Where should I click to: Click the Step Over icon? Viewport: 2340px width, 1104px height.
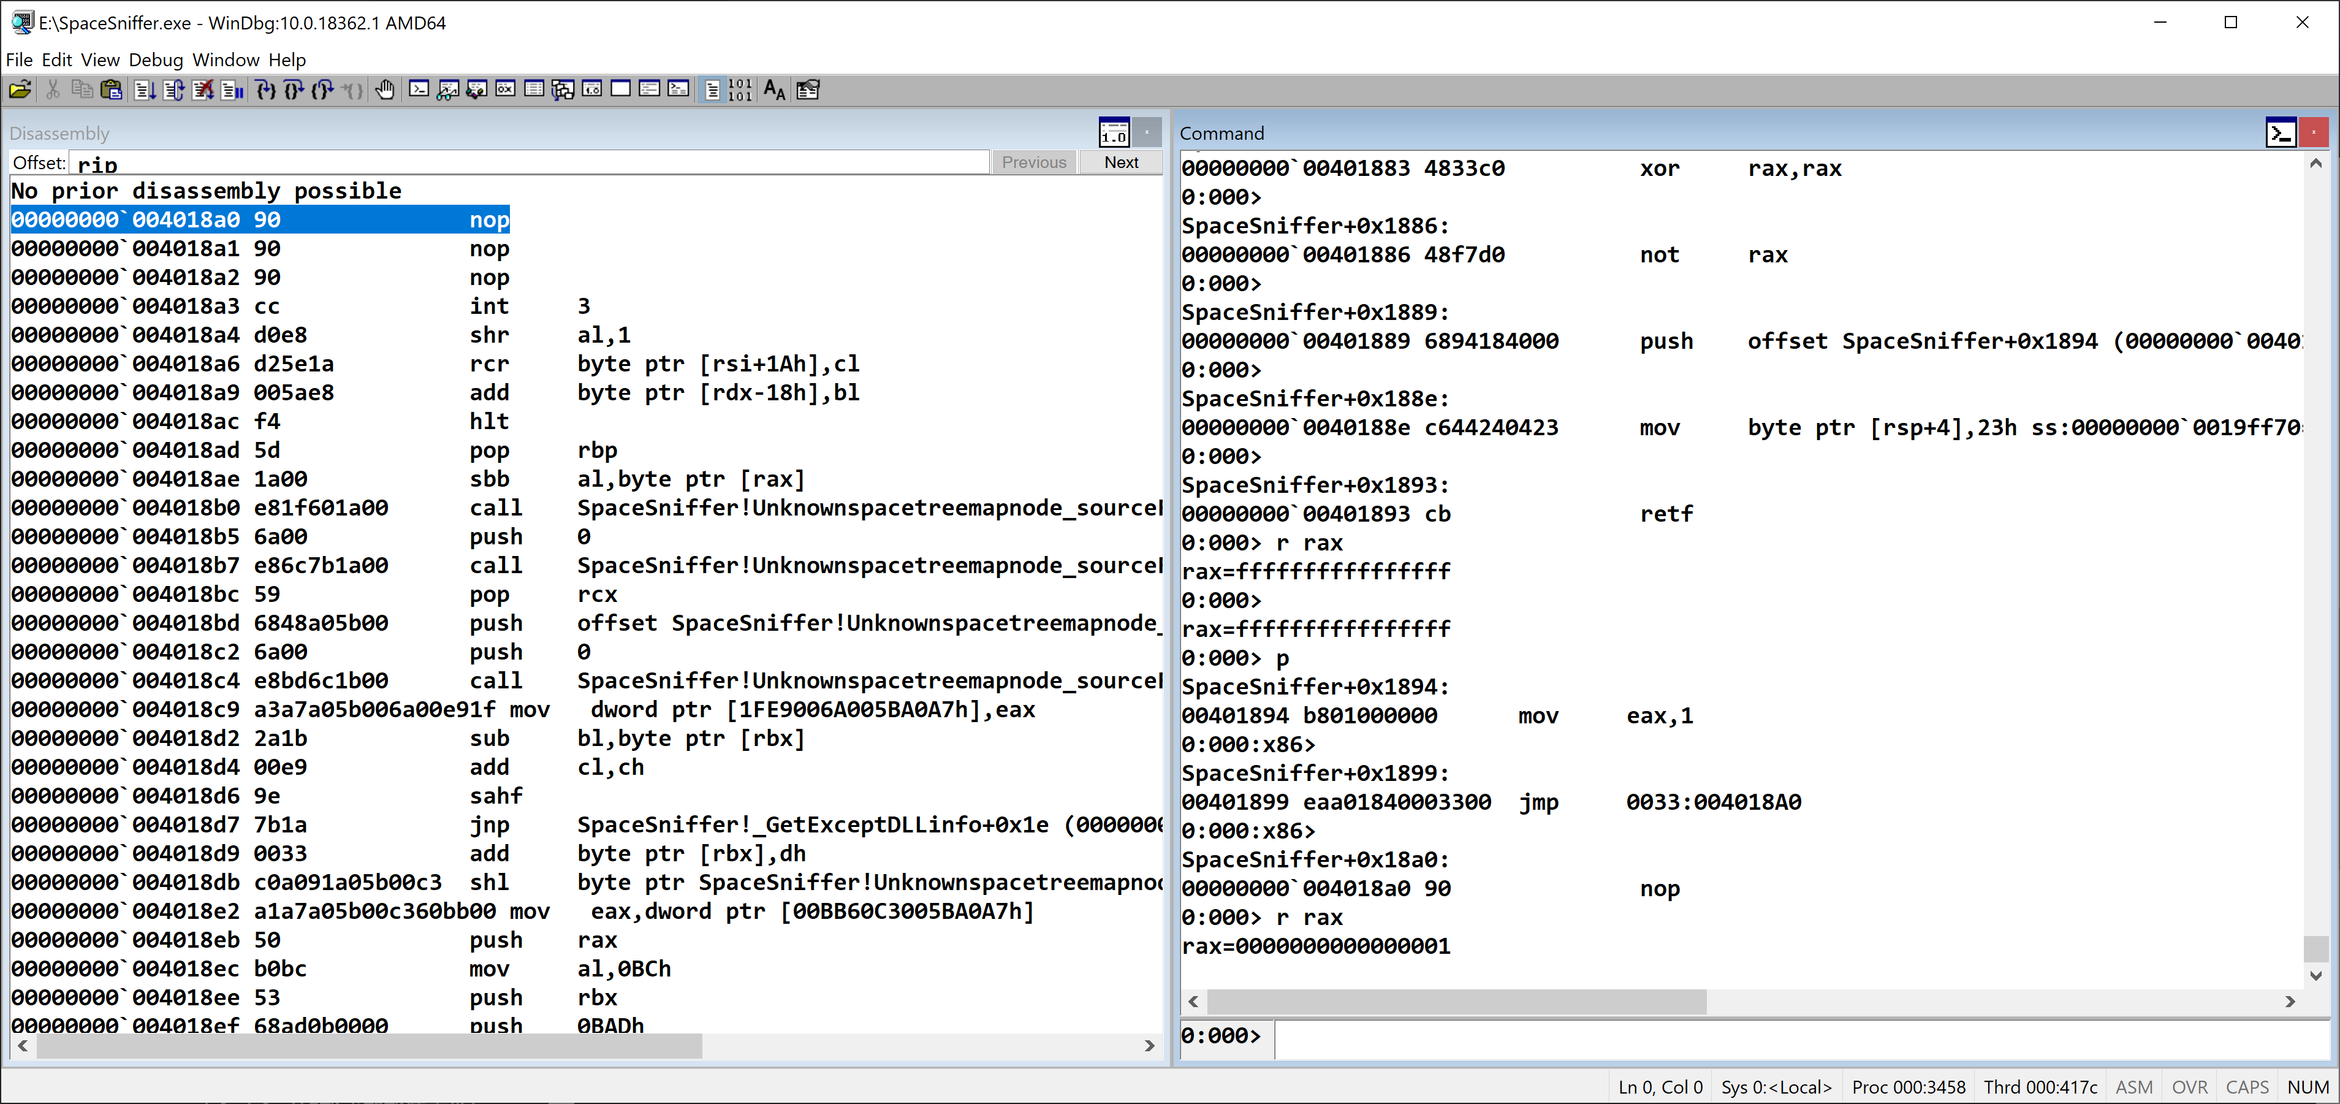294,89
